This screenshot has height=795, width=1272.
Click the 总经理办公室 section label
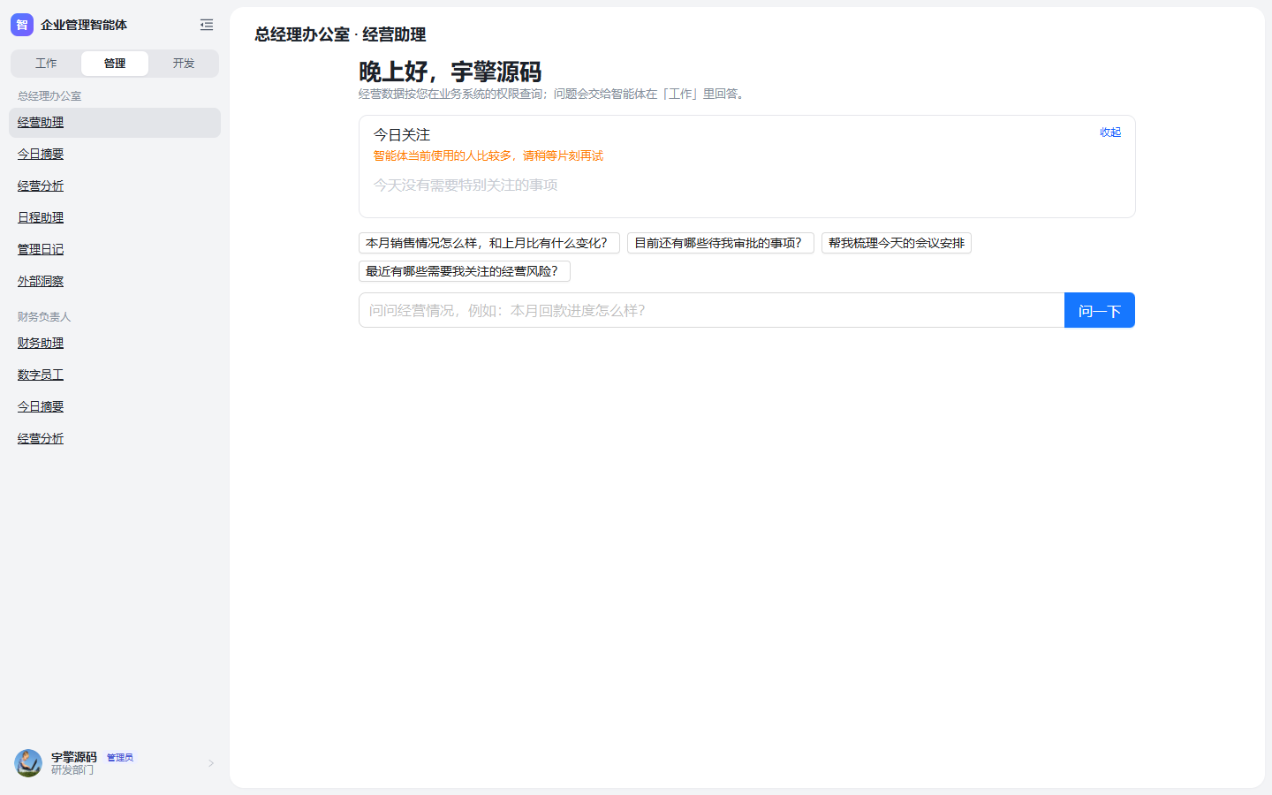[49, 96]
